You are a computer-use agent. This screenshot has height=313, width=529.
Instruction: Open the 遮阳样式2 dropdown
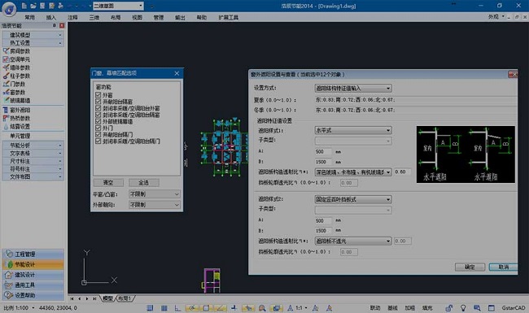353,199
